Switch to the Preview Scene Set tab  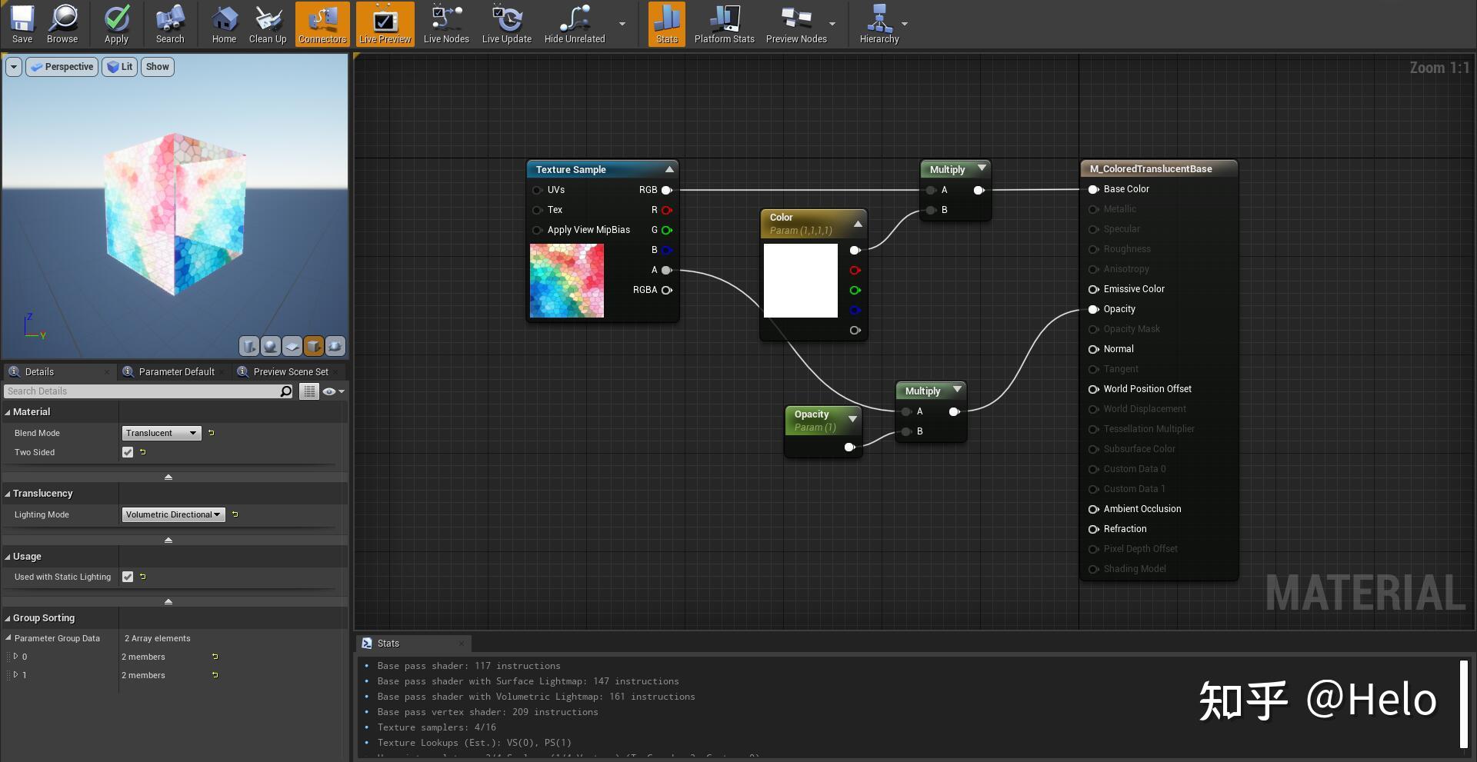[x=290, y=372]
